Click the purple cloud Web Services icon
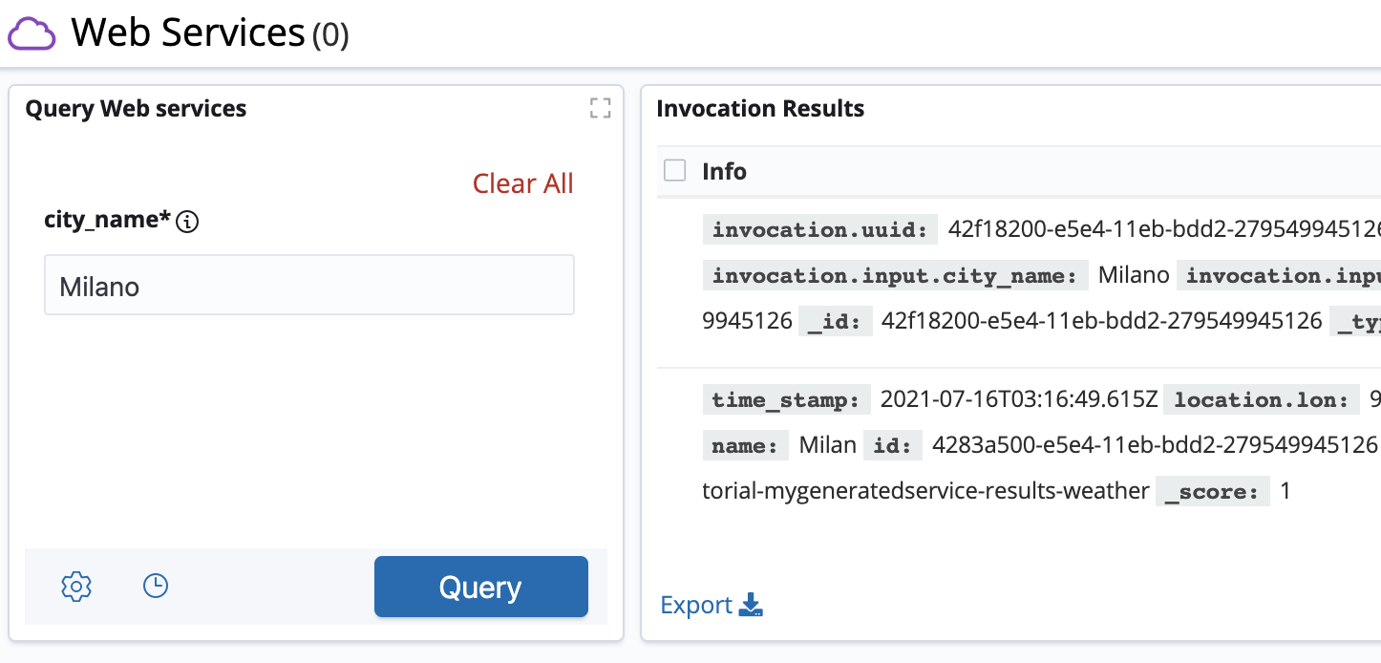 tap(33, 34)
